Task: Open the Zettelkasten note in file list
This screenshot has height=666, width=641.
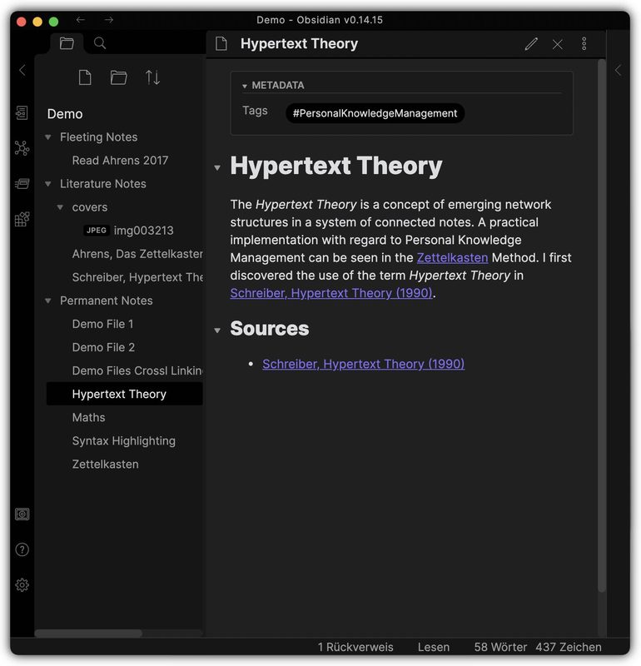Action: [x=106, y=465]
